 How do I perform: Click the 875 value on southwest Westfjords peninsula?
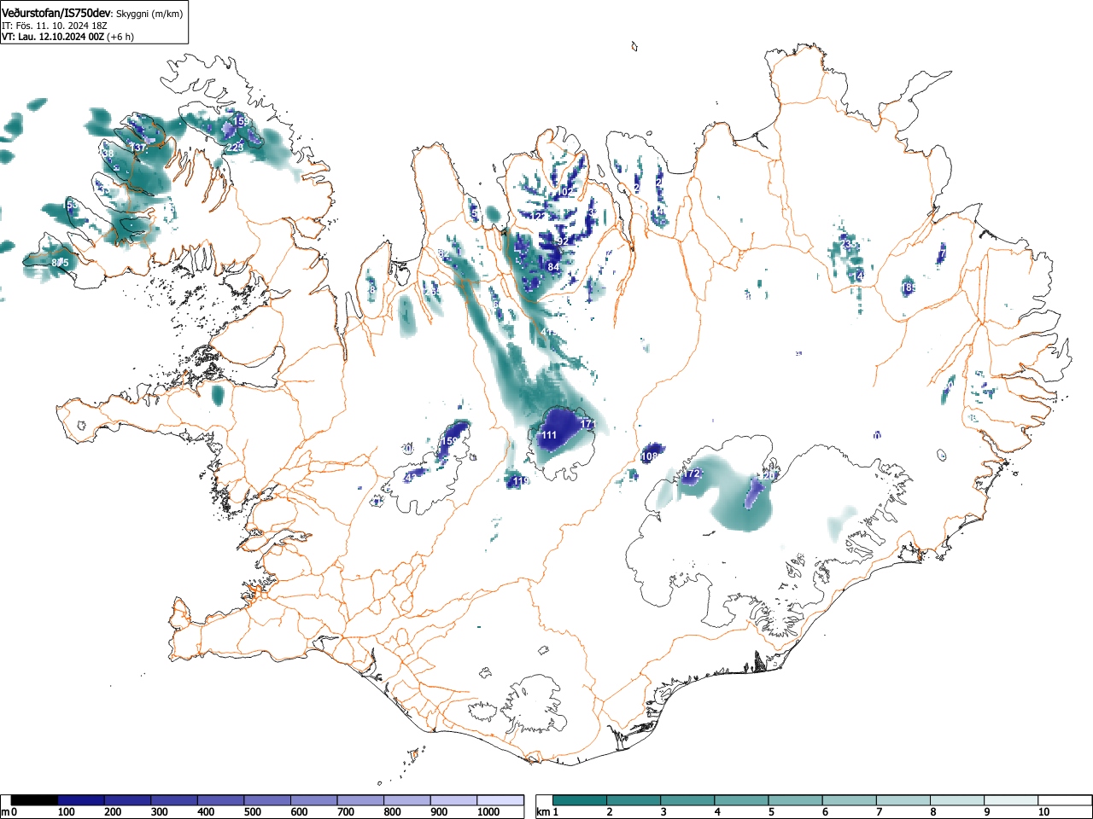click(x=60, y=263)
